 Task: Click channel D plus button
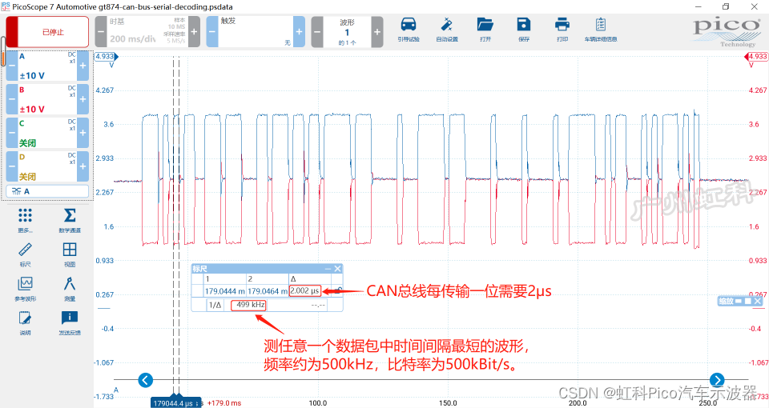[83, 166]
